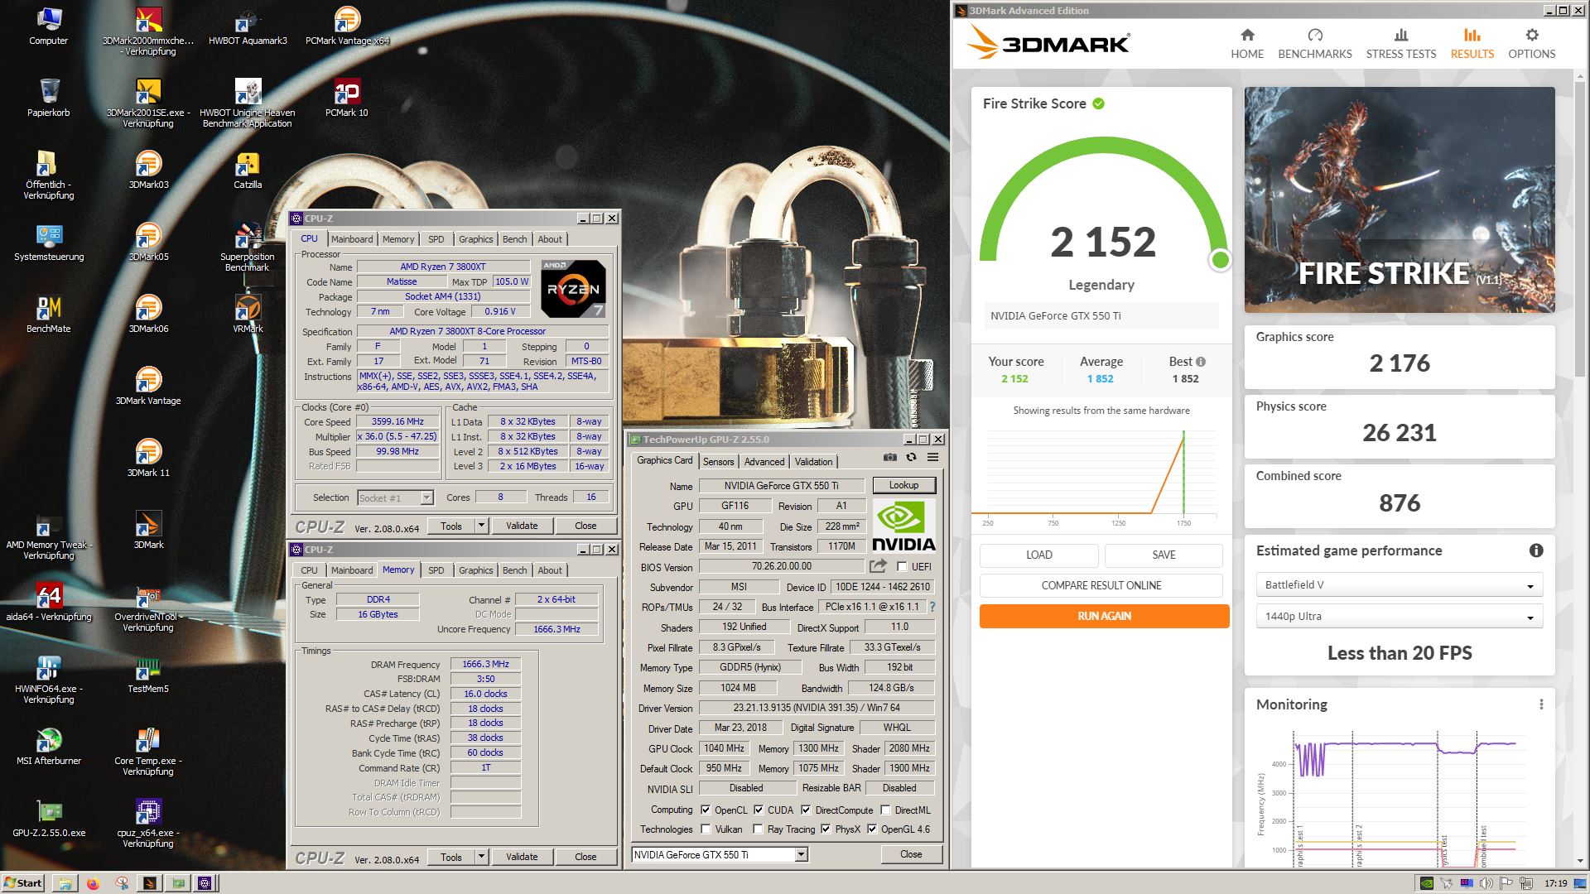This screenshot has width=1590, height=894.
Task: Click the NVIDIA tray icon in the taskbar
Action: (x=1427, y=883)
